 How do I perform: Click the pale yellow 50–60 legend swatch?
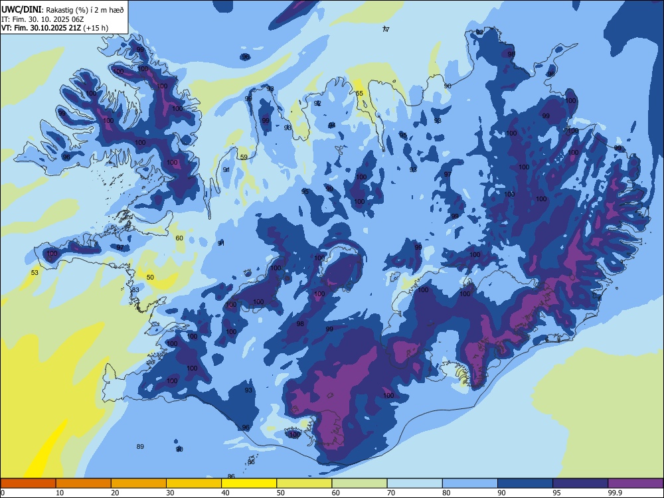(304, 483)
